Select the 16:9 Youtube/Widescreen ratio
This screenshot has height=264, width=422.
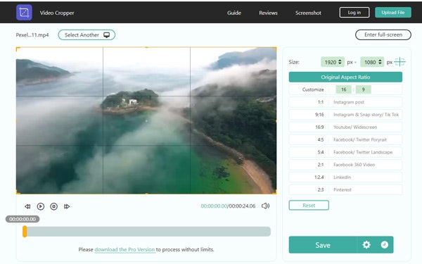[345, 127]
